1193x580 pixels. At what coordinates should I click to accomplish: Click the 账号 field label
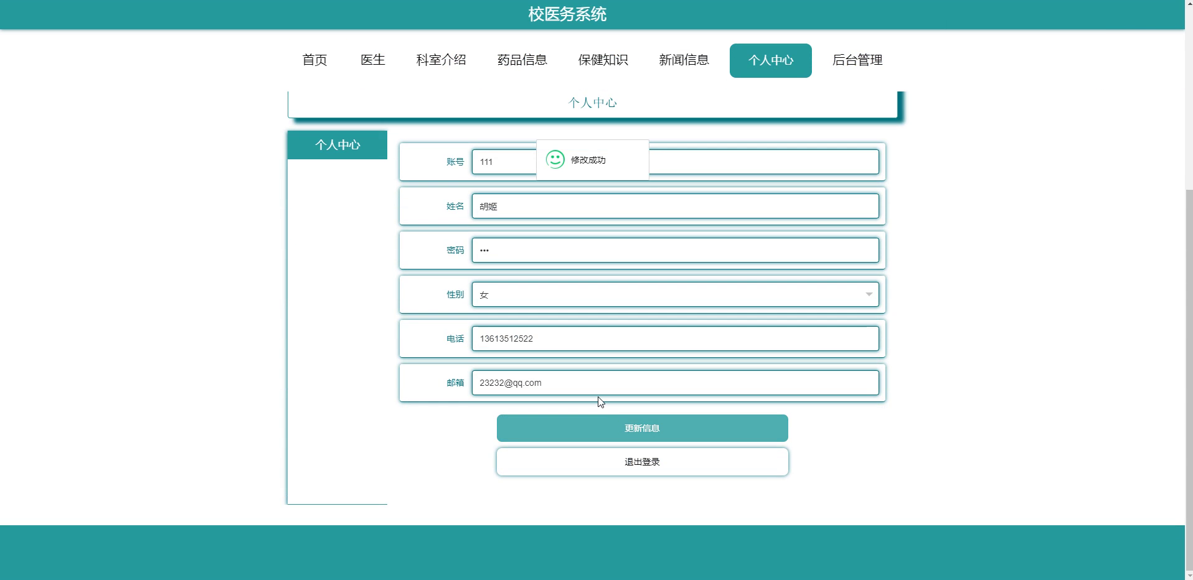[455, 162]
